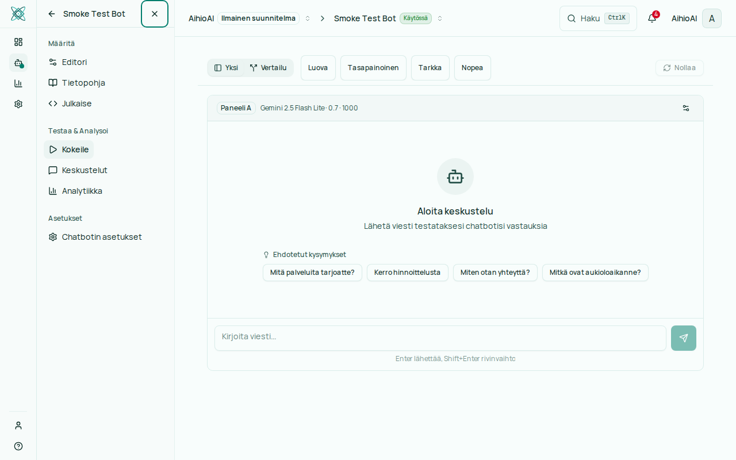
Task: Select the chatbot icon in the mini sidebar
Action: click(x=18, y=63)
